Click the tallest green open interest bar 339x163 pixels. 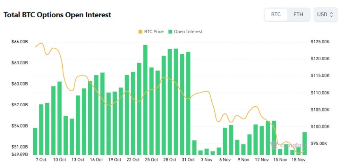tap(145, 99)
